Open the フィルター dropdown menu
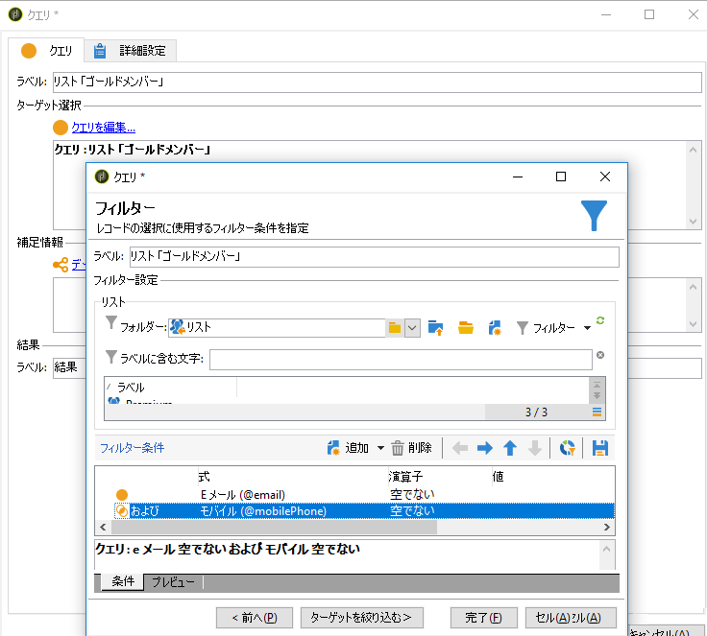 [x=553, y=328]
